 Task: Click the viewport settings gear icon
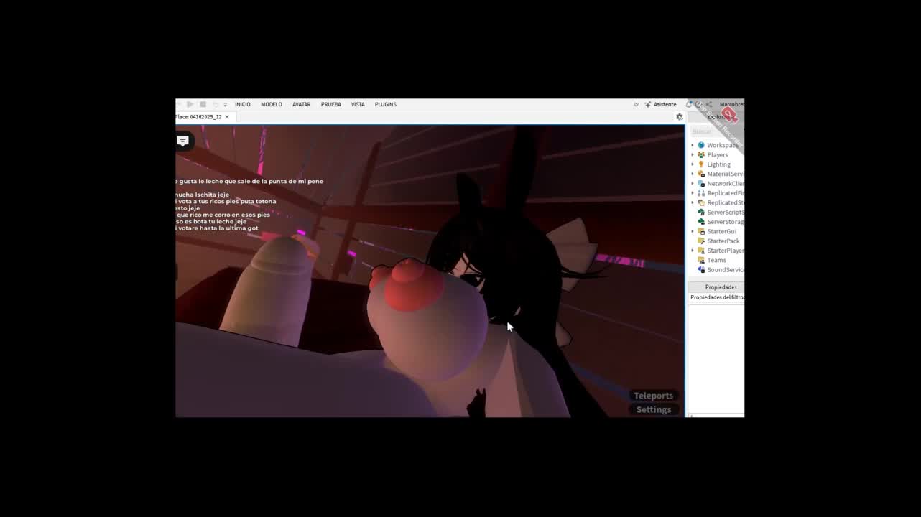680,117
